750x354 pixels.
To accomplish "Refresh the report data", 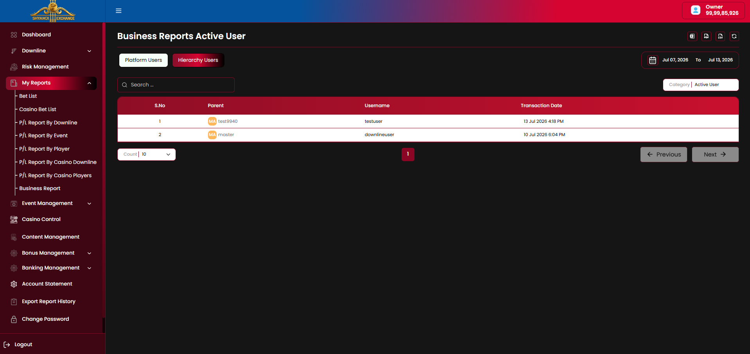I will (734, 36).
